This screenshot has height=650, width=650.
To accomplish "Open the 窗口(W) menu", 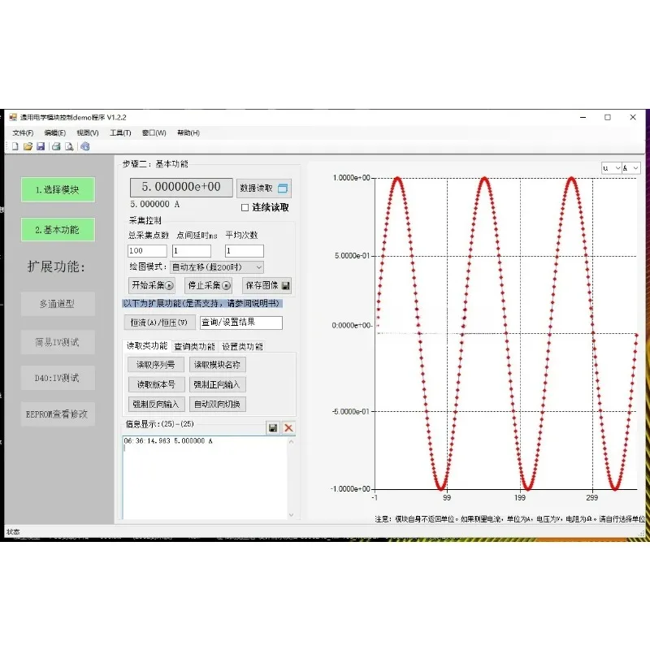I will [154, 132].
